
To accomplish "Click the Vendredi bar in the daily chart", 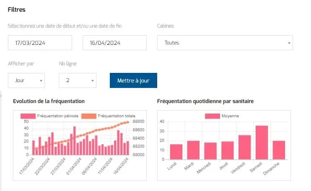I will [x=244, y=147].
